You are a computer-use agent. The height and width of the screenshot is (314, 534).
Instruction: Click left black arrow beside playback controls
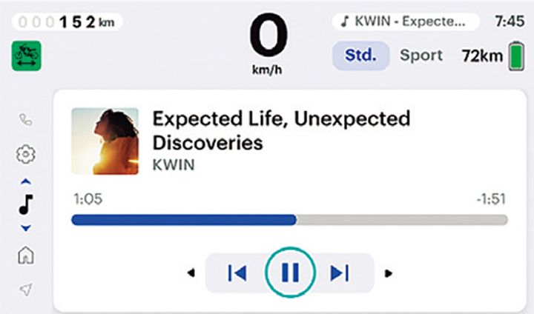[191, 273]
